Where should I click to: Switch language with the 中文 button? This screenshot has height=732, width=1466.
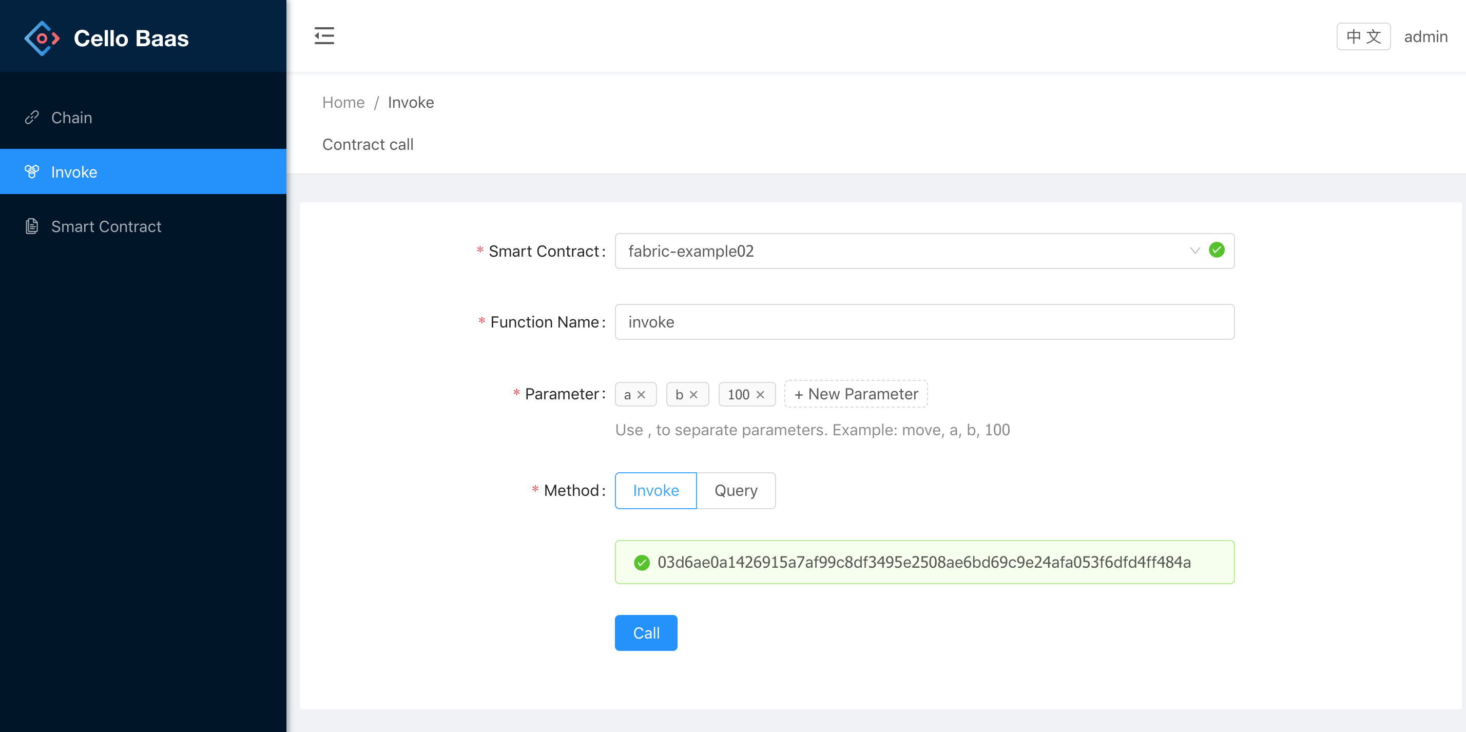click(1363, 36)
